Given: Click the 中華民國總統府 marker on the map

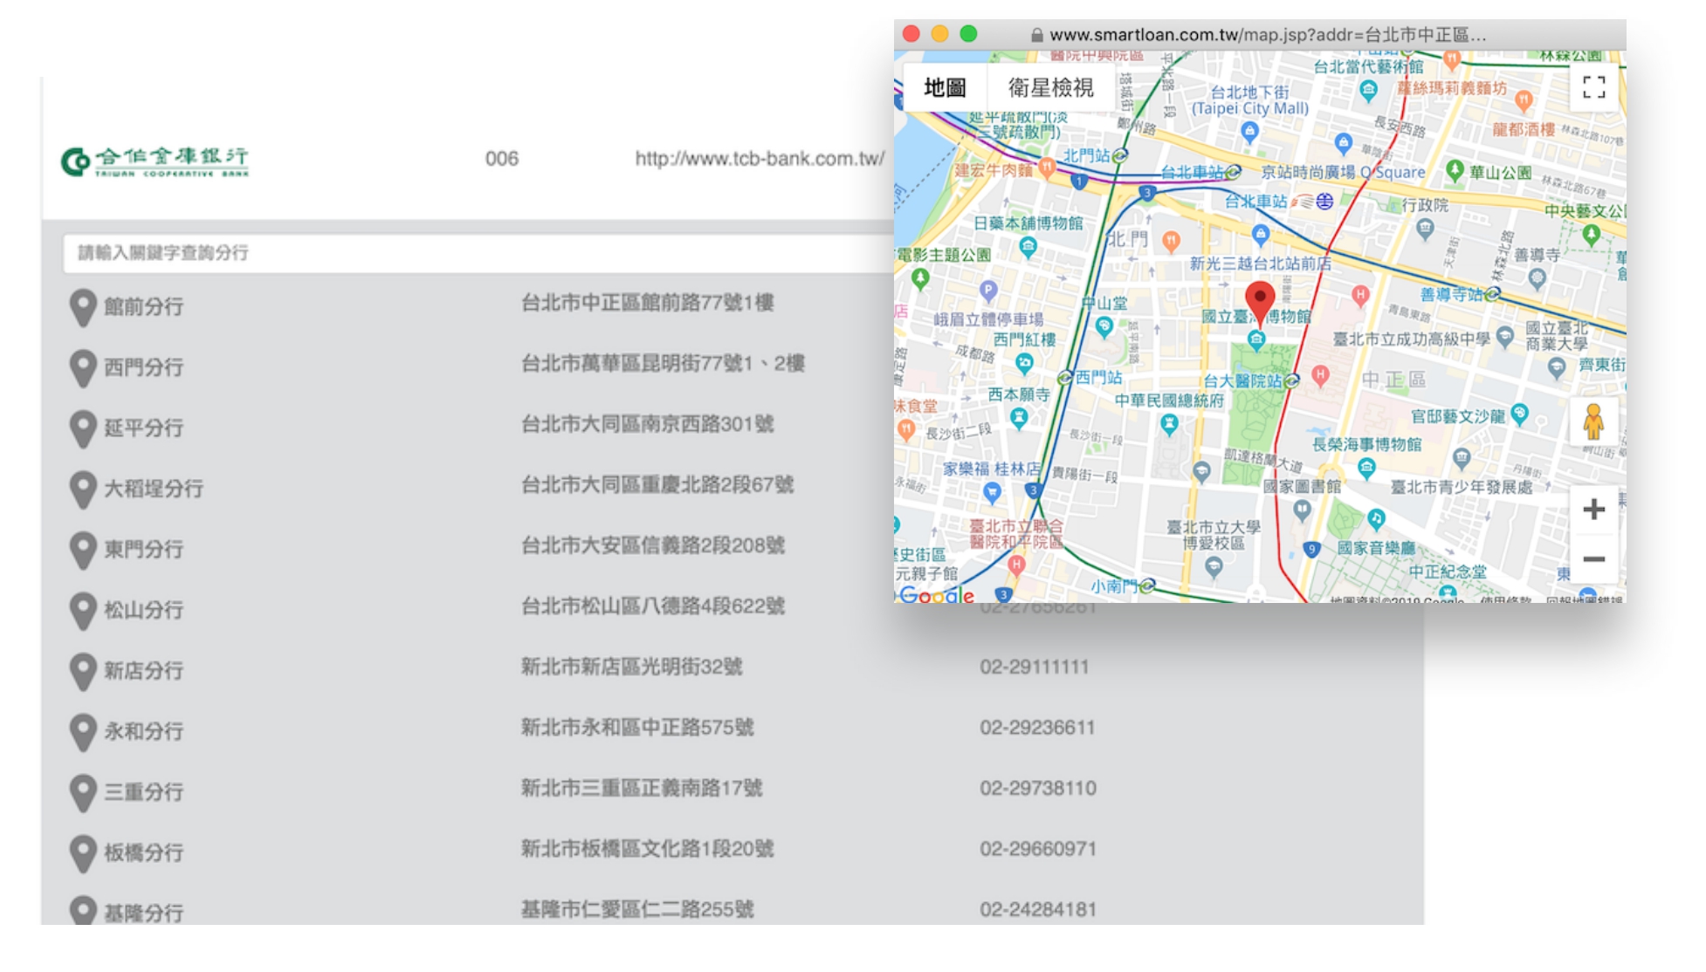Looking at the screenshot, I should pyautogui.click(x=1169, y=425).
